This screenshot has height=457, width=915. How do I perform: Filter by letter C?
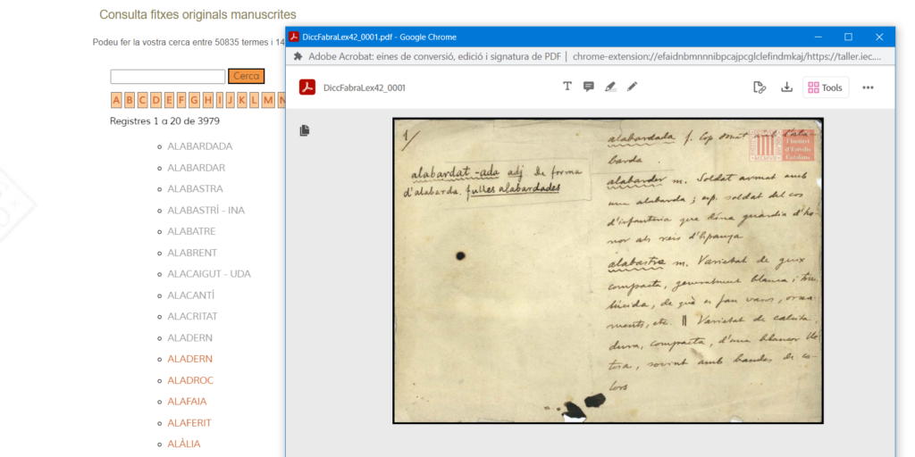(142, 100)
